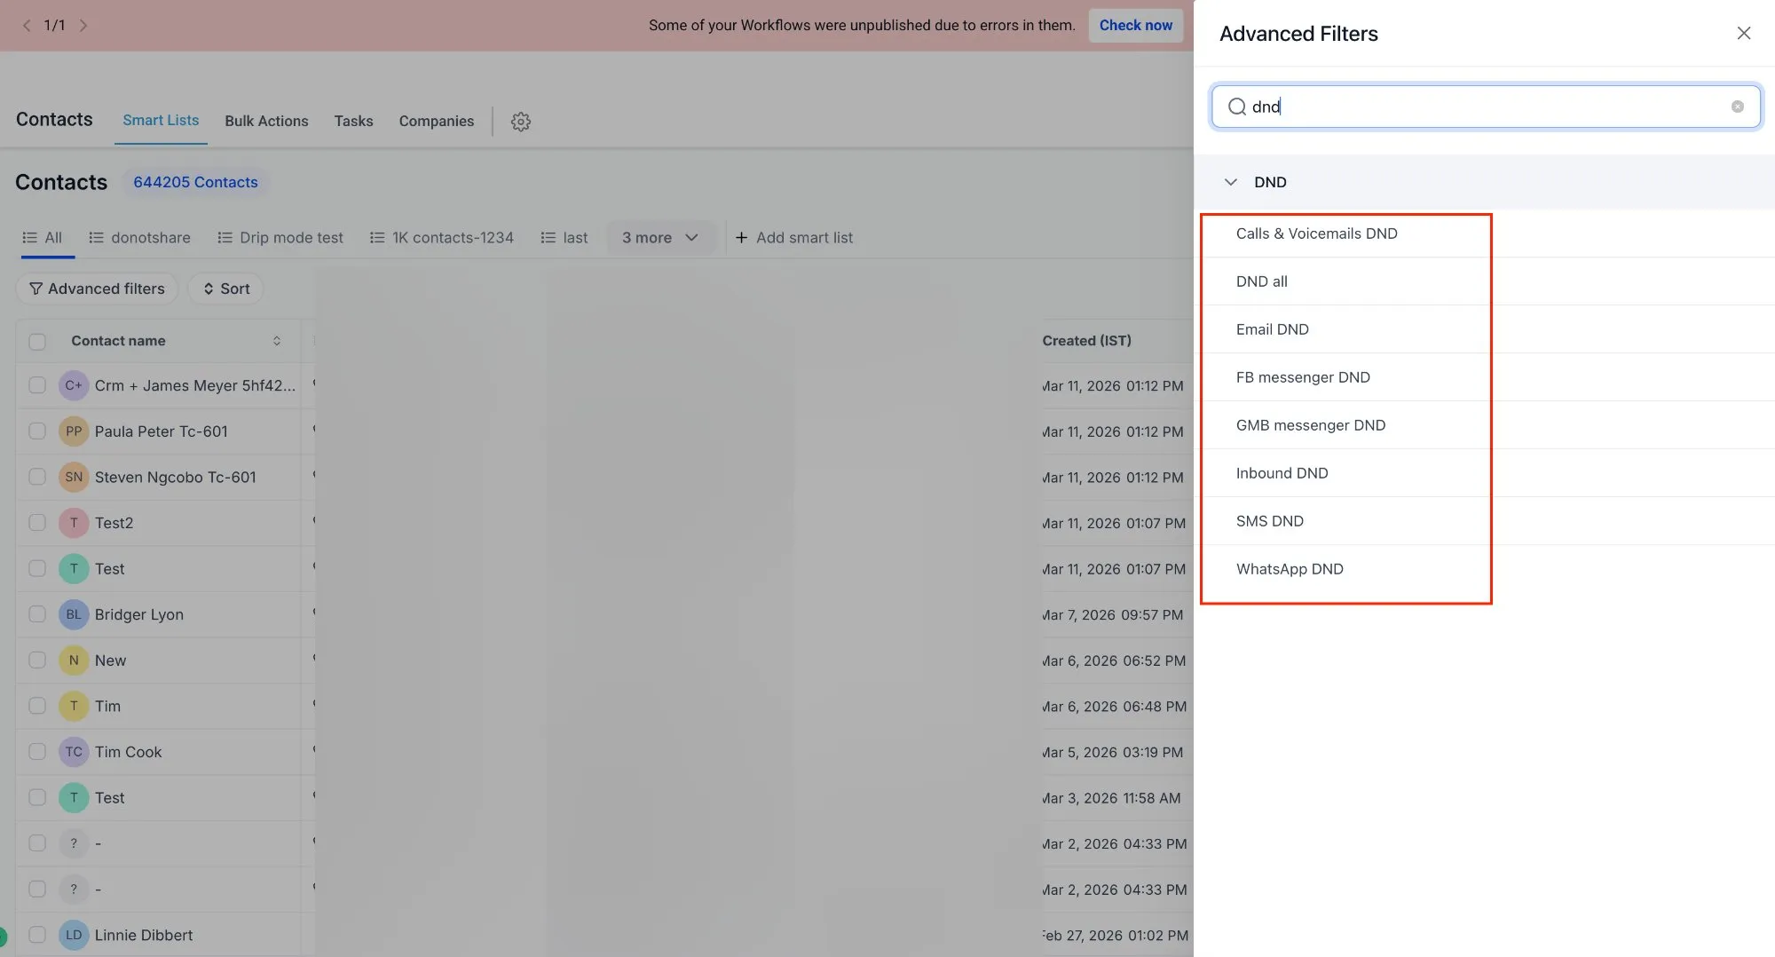Viewport: 1775px width, 957px height.
Task: Toggle sorting on the Contact name column
Action: click(x=276, y=341)
